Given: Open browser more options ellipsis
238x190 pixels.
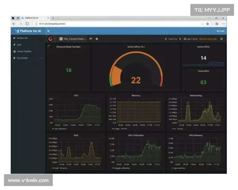Looking at the screenshot, I should [x=223, y=24].
